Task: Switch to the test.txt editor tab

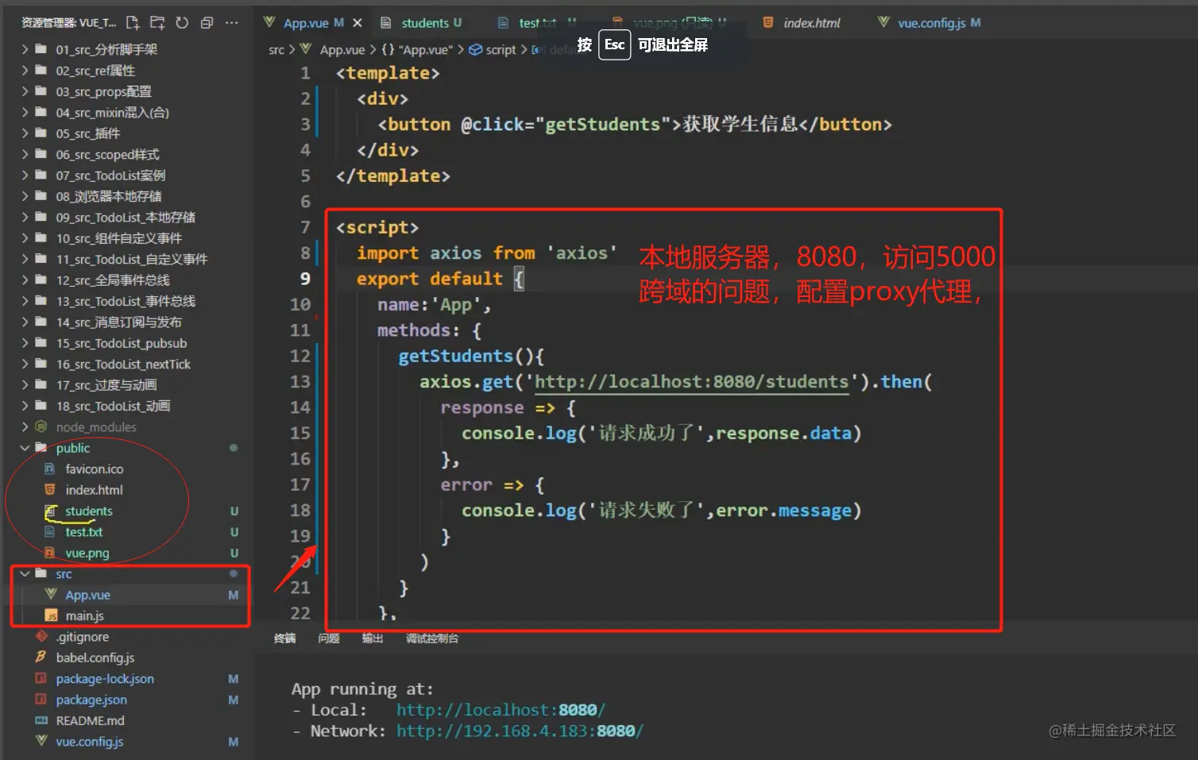Action: [x=537, y=23]
